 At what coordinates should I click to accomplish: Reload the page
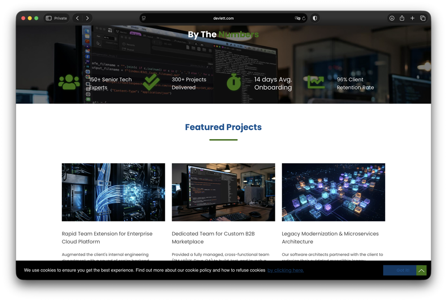[304, 18]
